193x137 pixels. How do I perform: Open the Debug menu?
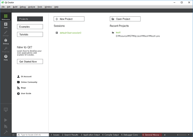pyautogui.click(x=23, y=7)
